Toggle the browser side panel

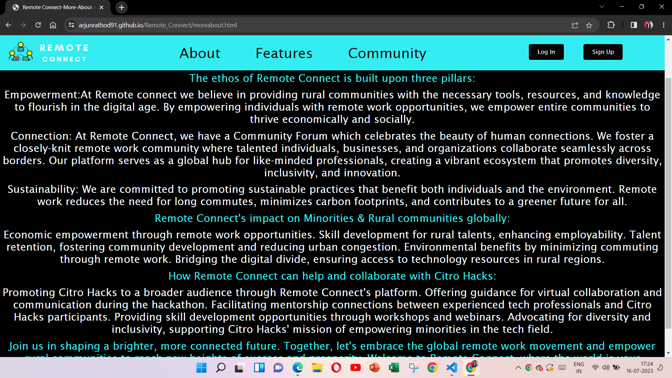click(x=634, y=25)
